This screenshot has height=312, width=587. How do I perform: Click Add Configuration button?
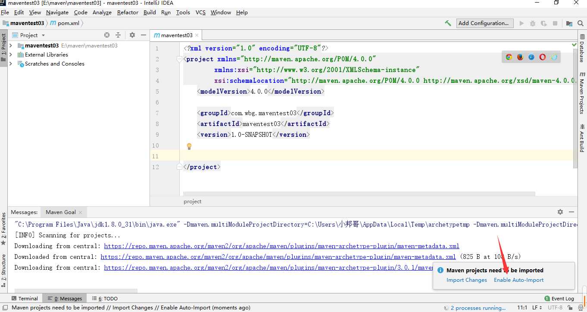point(485,23)
